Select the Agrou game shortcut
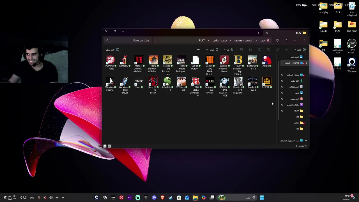This screenshot has height=202, width=359. click(x=267, y=61)
